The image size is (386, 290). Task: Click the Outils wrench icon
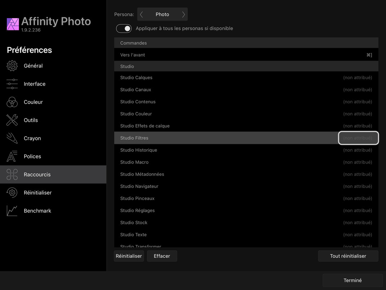pos(12,120)
